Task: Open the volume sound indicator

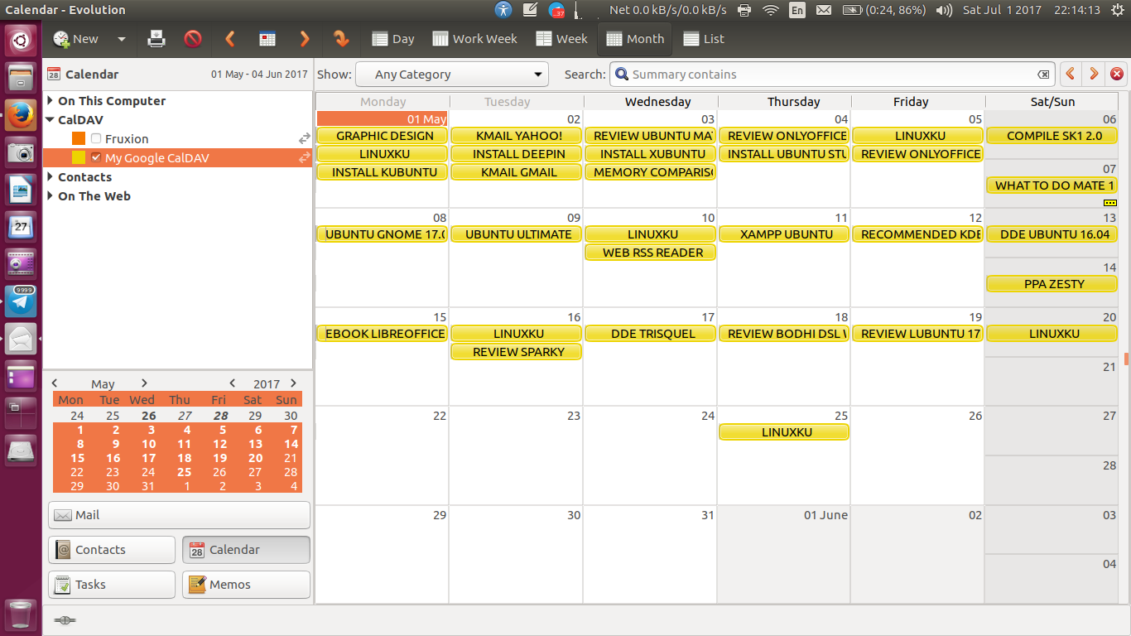Action: click(943, 10)
